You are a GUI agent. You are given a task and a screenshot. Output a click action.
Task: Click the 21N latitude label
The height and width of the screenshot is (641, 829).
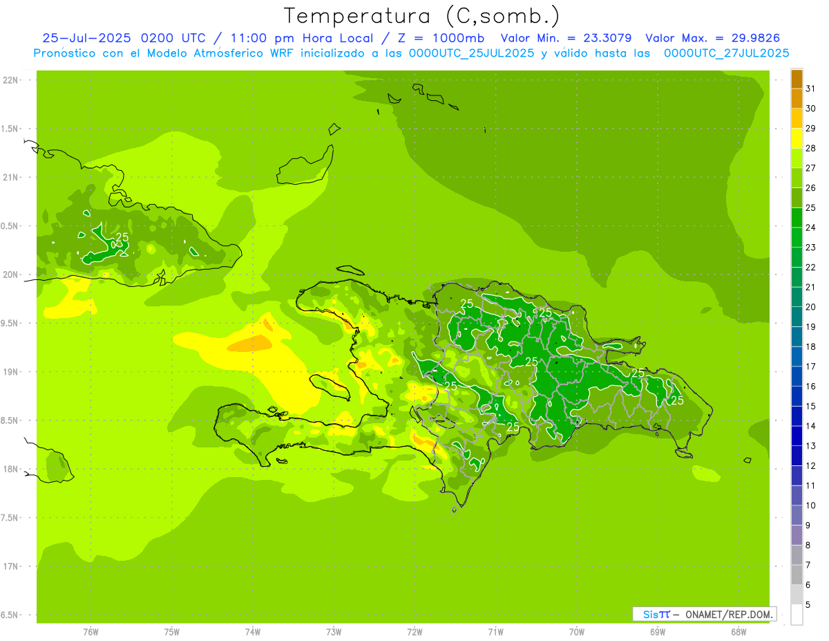tap(12, 178)
